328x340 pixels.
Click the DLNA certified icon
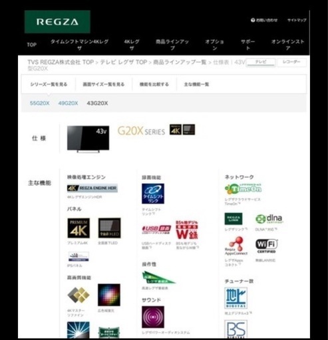tap(269, 219)
